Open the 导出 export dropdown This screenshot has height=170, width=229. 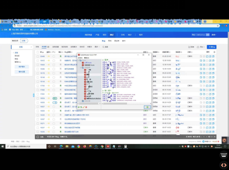(x=201, y=47)
